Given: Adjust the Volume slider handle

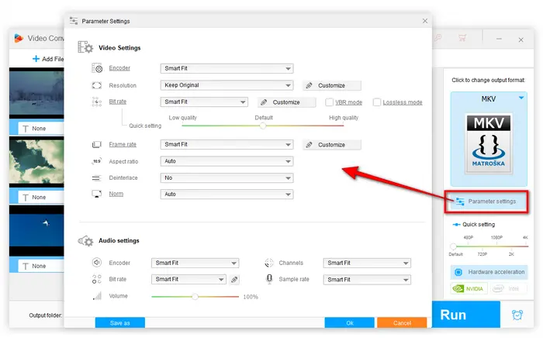Looking at the screenshot, I should [x=195, y=296].
